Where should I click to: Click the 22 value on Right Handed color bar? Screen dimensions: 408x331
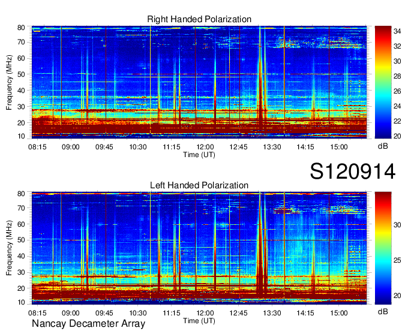point(397,121)
